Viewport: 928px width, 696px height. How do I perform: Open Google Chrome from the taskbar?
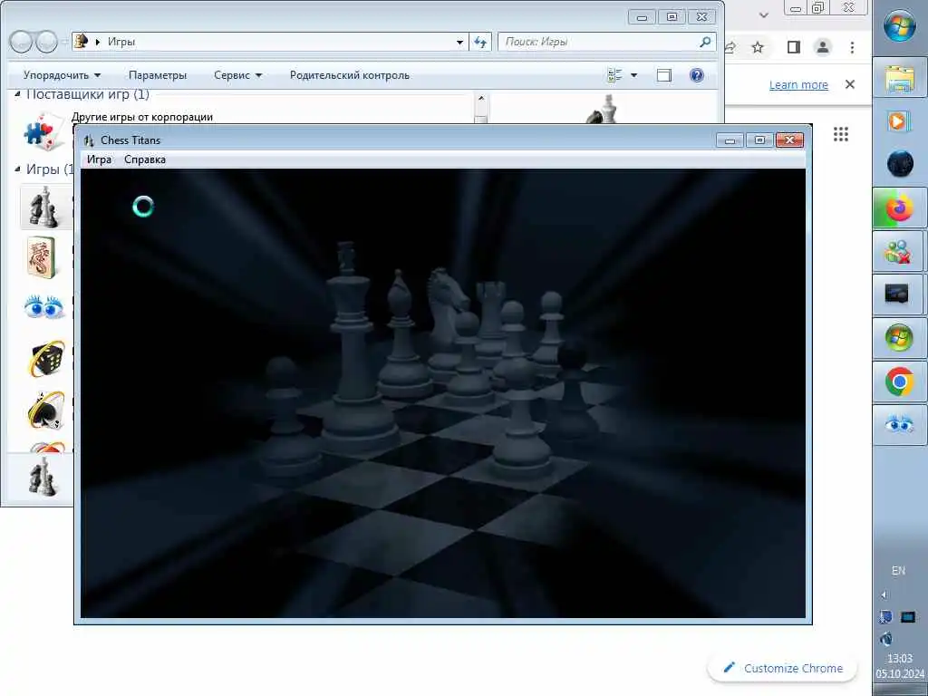coord(900,382)
